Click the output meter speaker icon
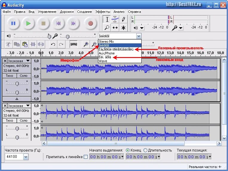The image size is (228, 171). click(x=136, y=28)
